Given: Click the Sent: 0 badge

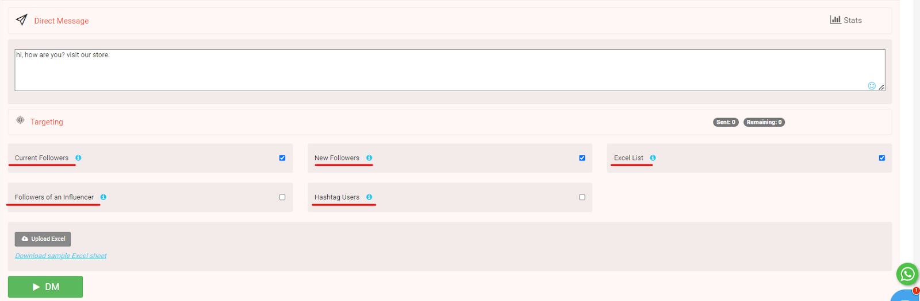Looking at the screenshot, I should pyautogui.click(x=726, y=122).
